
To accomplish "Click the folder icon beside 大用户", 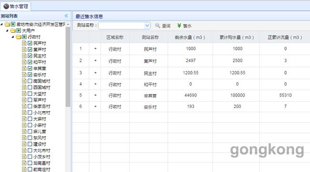I will 13,31.
